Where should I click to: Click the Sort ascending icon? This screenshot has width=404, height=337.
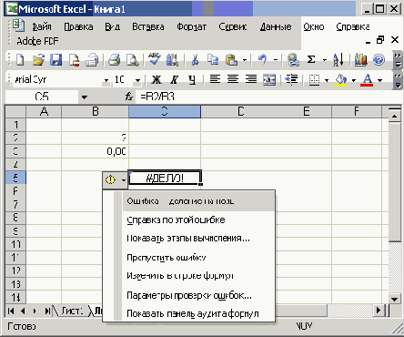pos(338,59)
